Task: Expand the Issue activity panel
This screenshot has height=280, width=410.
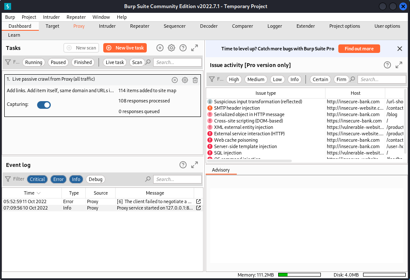Action: [399, 65]
